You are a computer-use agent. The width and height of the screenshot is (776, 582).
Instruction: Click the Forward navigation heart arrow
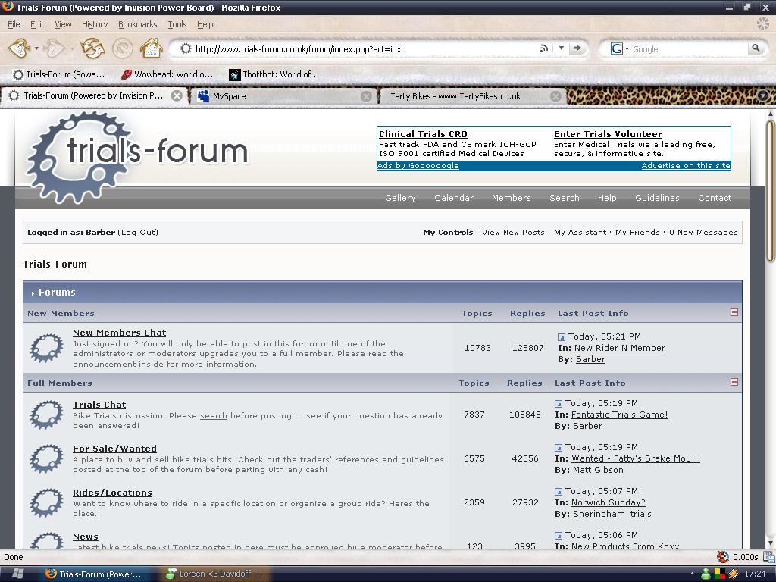(x=54, y=48)
